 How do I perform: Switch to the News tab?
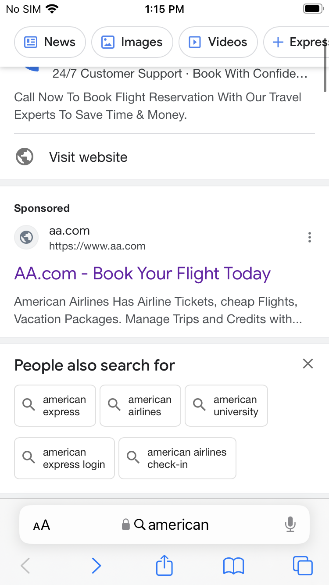tap(50, 42)
